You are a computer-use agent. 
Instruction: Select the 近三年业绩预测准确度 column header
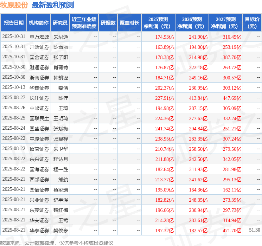pyautogui.click(x=84, y=23)
